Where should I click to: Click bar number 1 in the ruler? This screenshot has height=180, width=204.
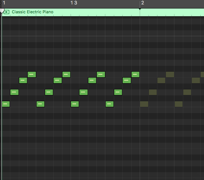coord(4,3)
